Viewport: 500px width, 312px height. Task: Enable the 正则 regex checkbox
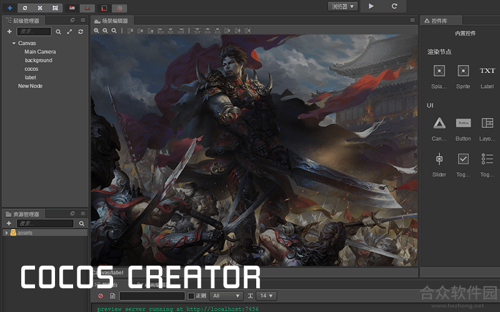191,296
